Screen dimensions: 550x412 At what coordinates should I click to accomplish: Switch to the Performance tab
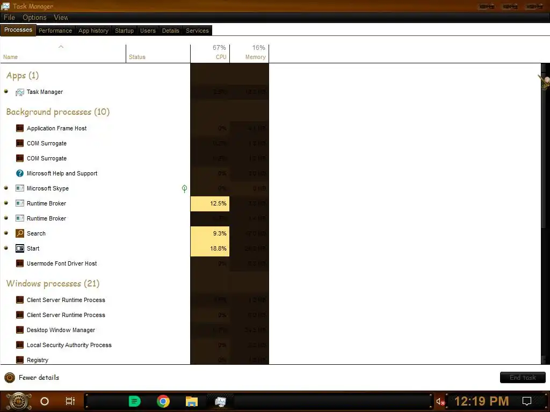pos(55,31)
